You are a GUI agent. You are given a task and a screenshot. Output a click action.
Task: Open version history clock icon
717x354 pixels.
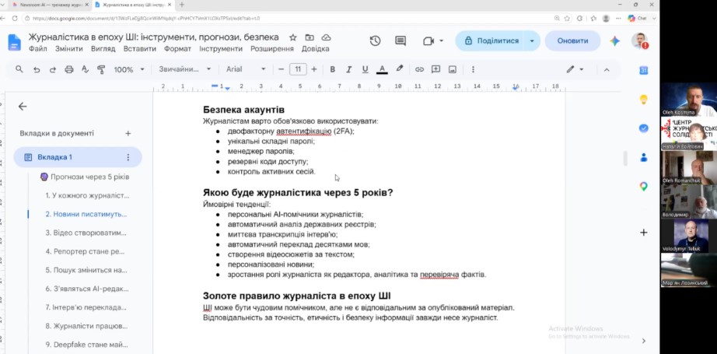coord(375,40)
